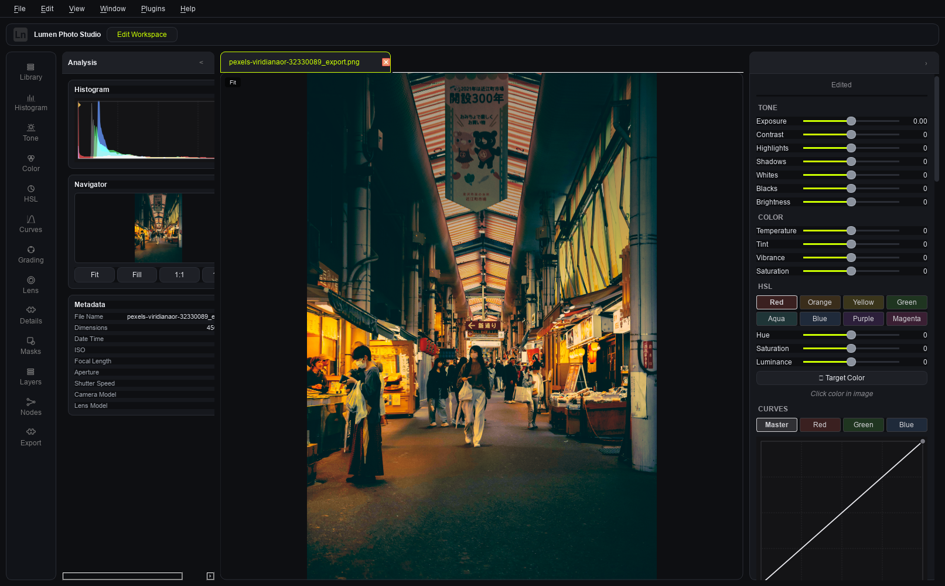This screenshot has height=586, width=945.
Task: Open the File menu
Action: click(x=20, y=9)
